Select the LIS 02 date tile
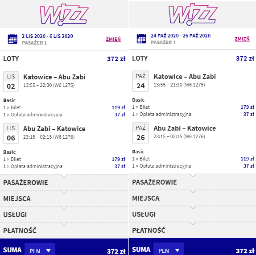This screenshot has width=256, height=255. pos(11,82)
